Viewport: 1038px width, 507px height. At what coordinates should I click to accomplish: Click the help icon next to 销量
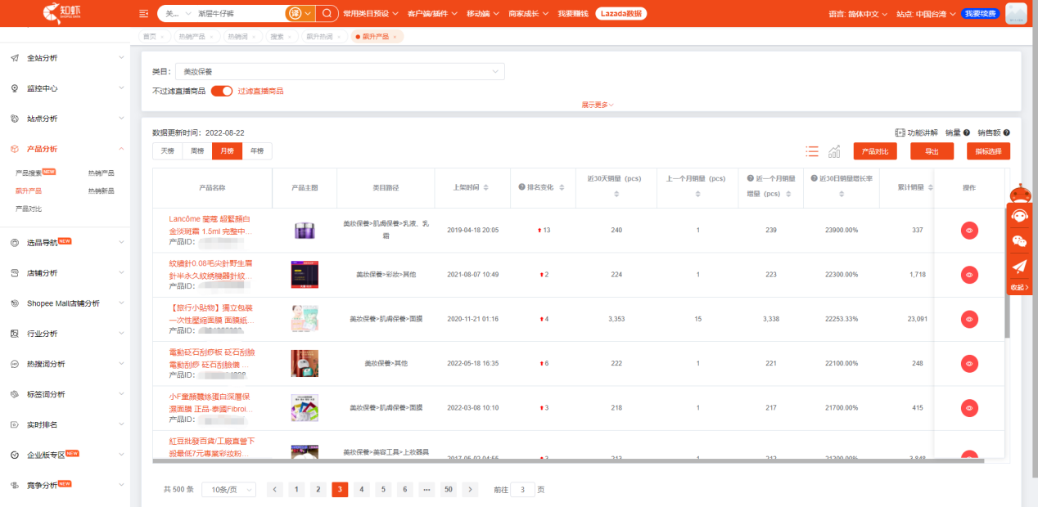[x=967, y=132]
